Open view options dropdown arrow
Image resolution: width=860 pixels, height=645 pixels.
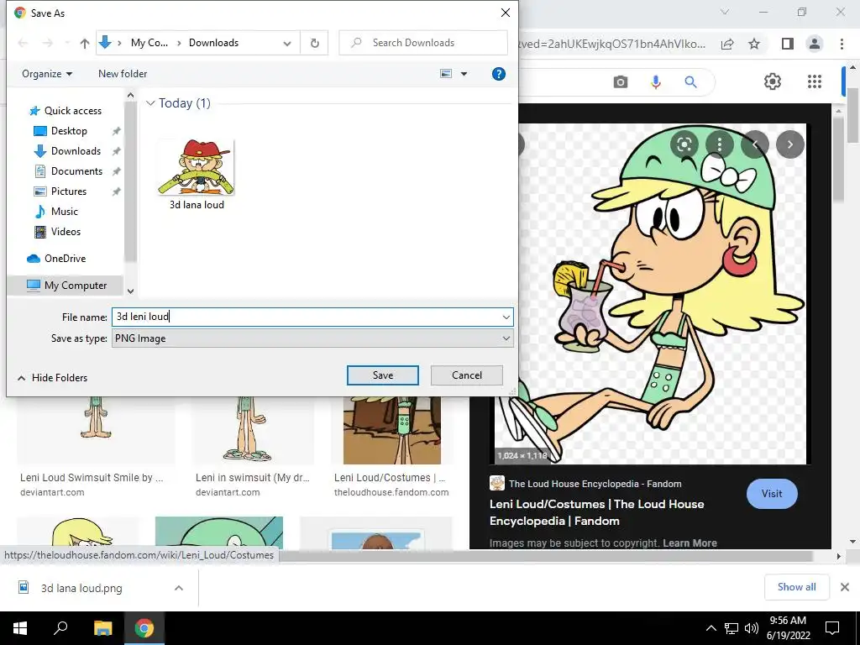tap(464, 74)
